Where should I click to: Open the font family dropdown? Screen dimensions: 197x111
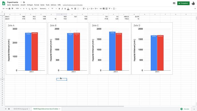point(44,9)
